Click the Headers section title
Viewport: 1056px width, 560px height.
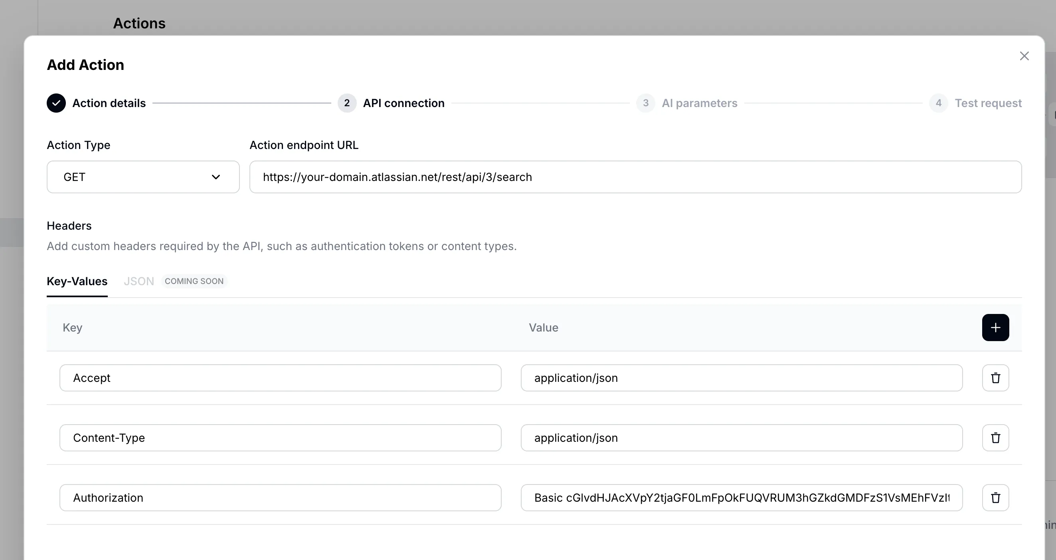coord(69,226)
